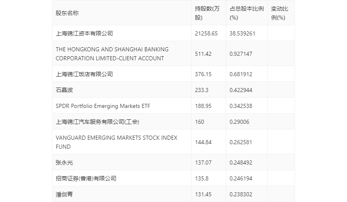Click the 变动比例(%) column header
The height and width of the screenshot is (202, 347).
click(280, 13)
